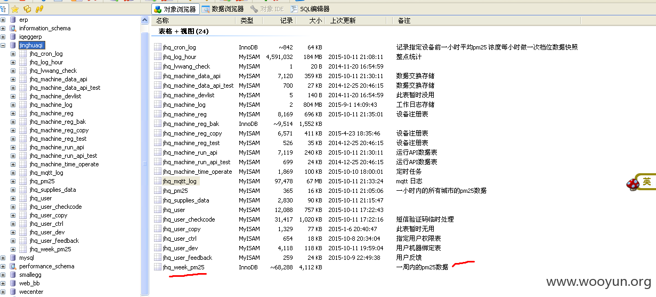Click the mushroom input method icon
Image resolution: width=656 pixels, height=297 pixels.
point(632,183)
